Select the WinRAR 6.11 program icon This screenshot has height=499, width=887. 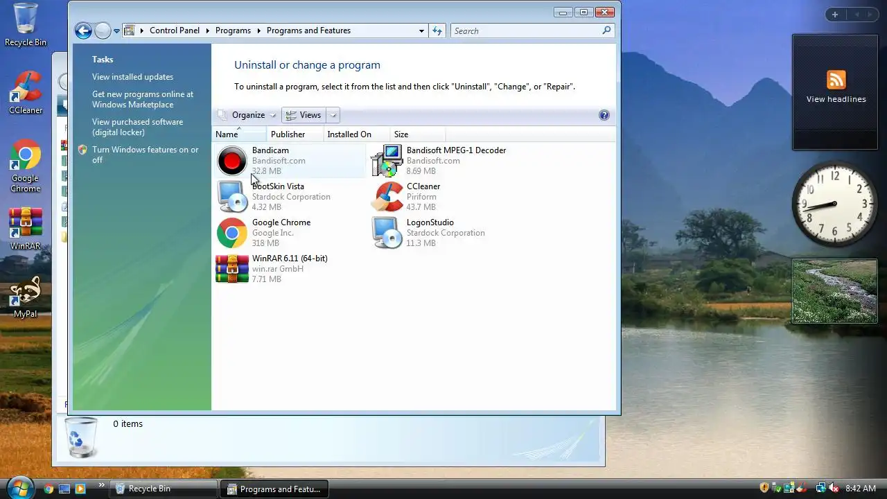coord(231,269)
